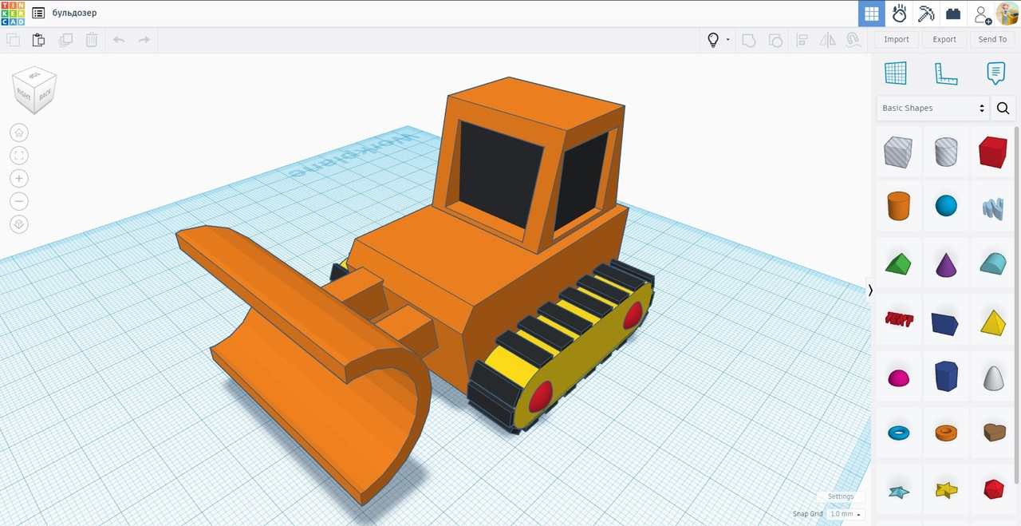
Task: Select the teal Round Roof shape
Action: click(x=993, y=263)
